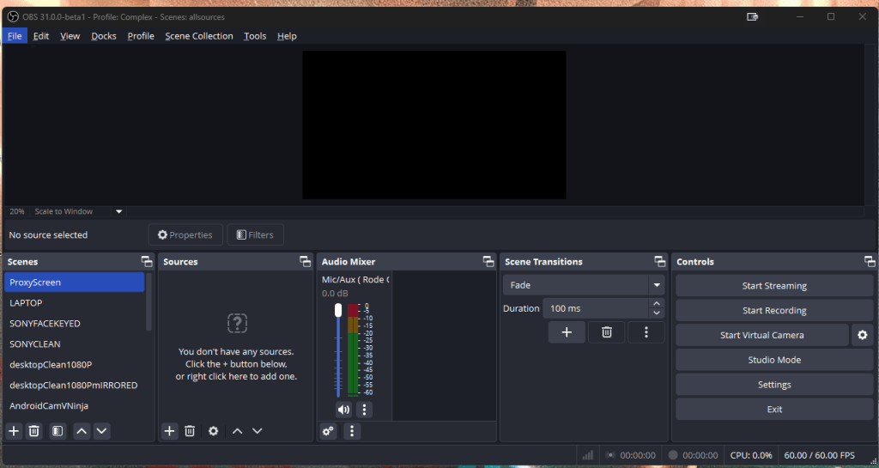Viewport: 879px width, 468px height.
Task: Open the Edit menu
Action: (x=41, y=36)
